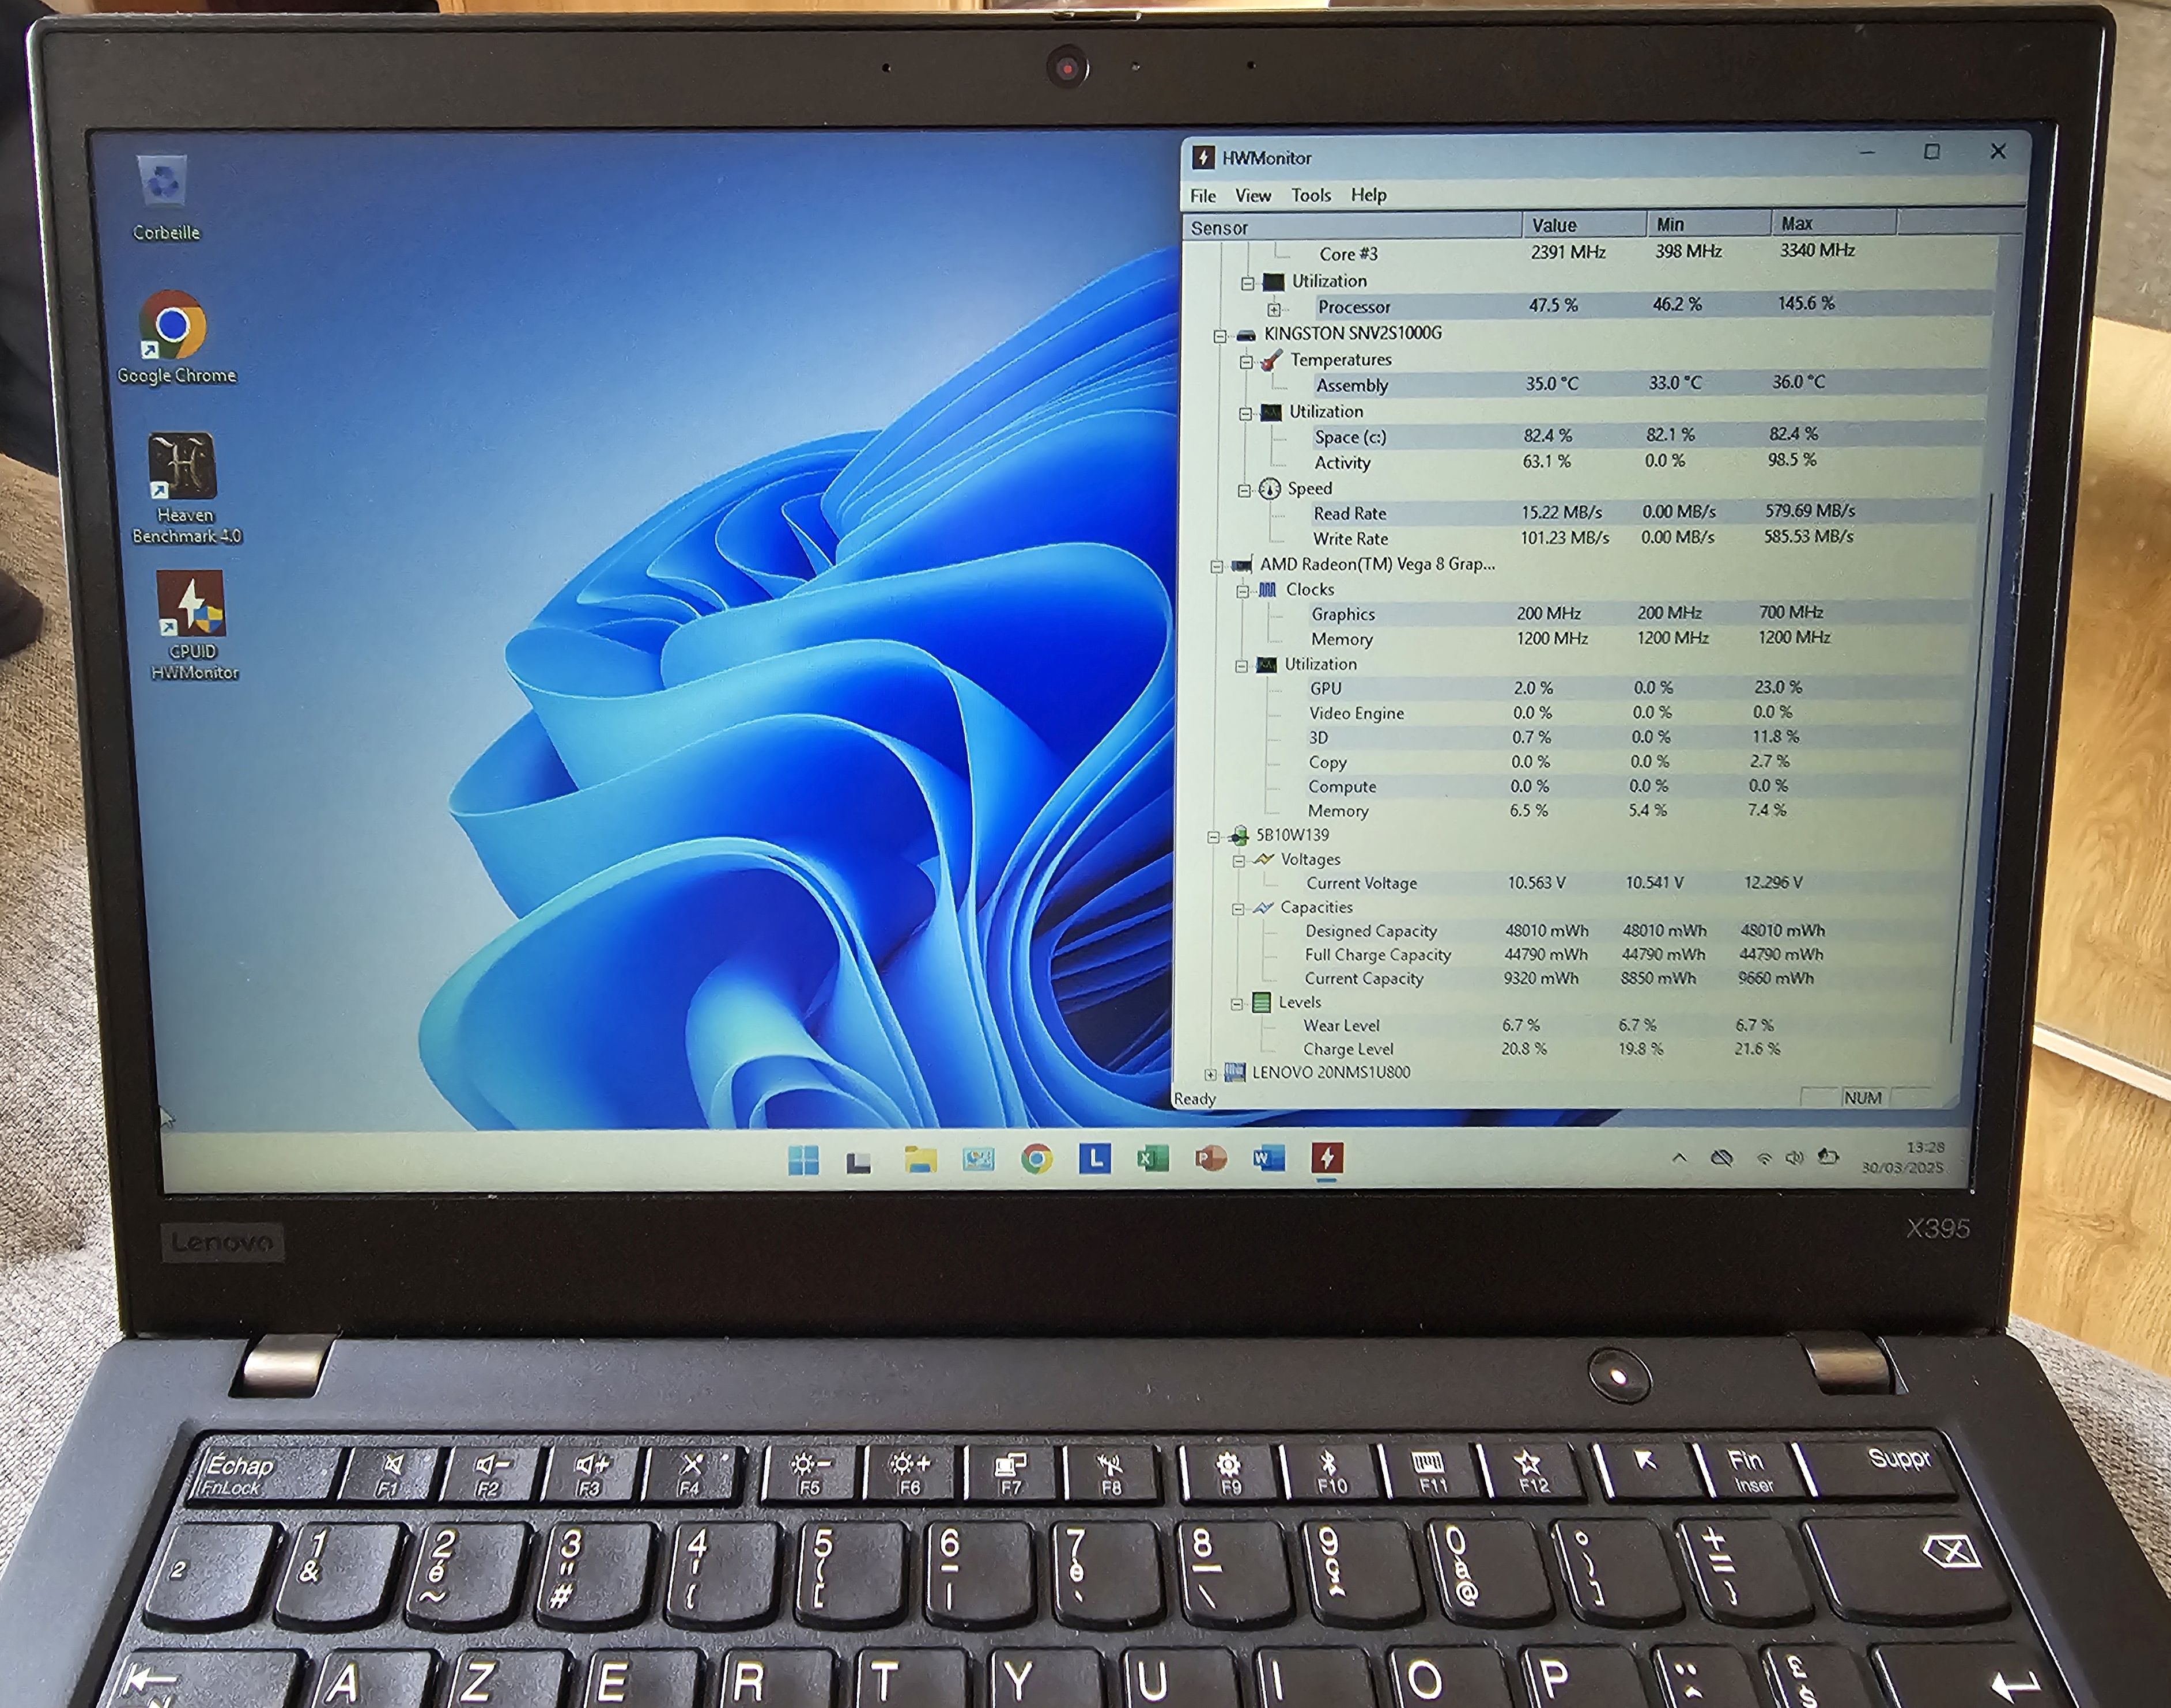Open the View menu

1252,196
